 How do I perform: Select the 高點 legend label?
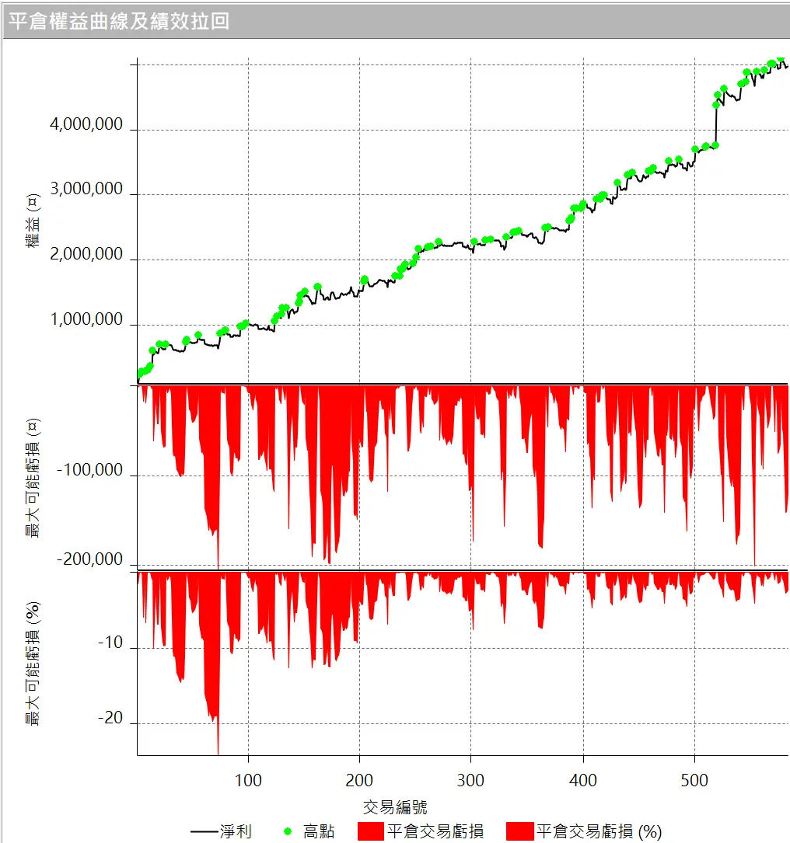coord(319,831)
